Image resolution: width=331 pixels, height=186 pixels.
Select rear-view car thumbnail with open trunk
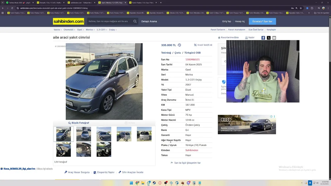click(144, 134)
